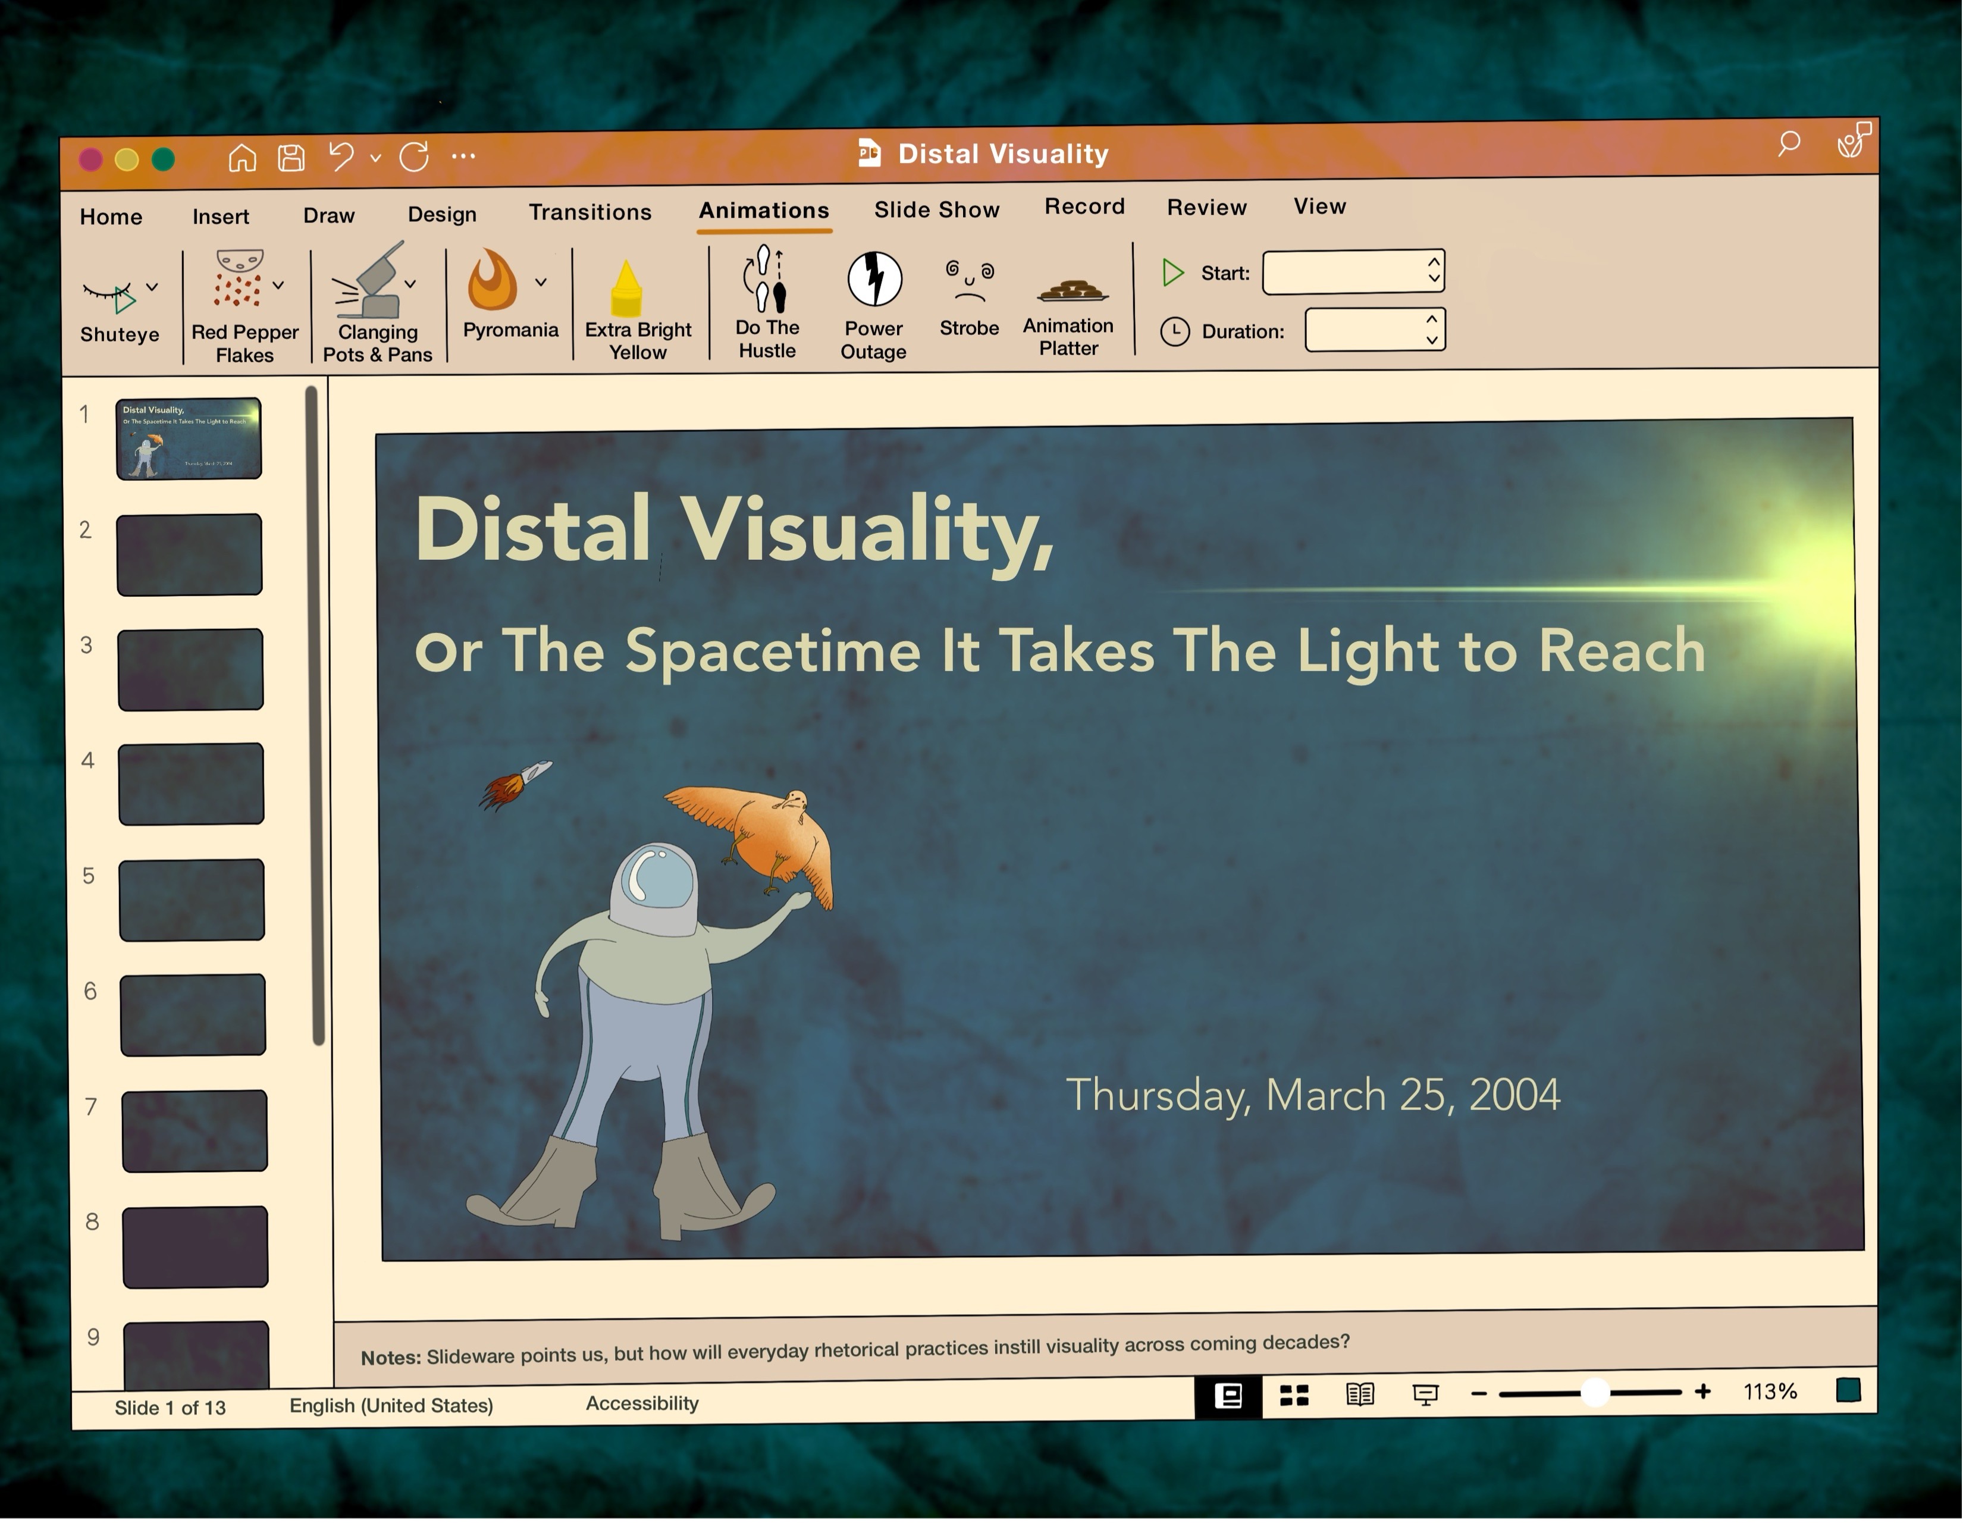Click the slide panel vertical scrollbar
This screenshot has width=1963, height=1523.
[315, 716]
